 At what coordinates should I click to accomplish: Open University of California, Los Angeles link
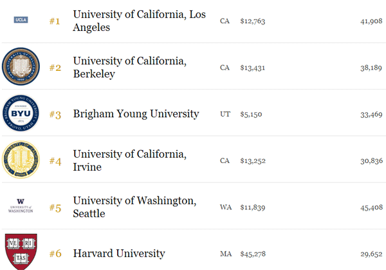pos(140,21)
